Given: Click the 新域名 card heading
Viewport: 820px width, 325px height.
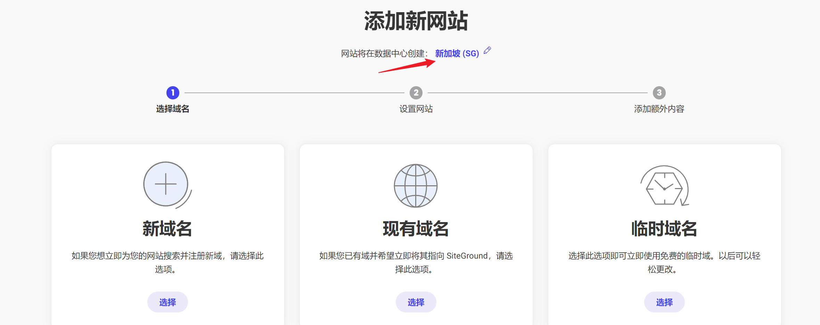Looking at the screenshot, I should point(167,229).
